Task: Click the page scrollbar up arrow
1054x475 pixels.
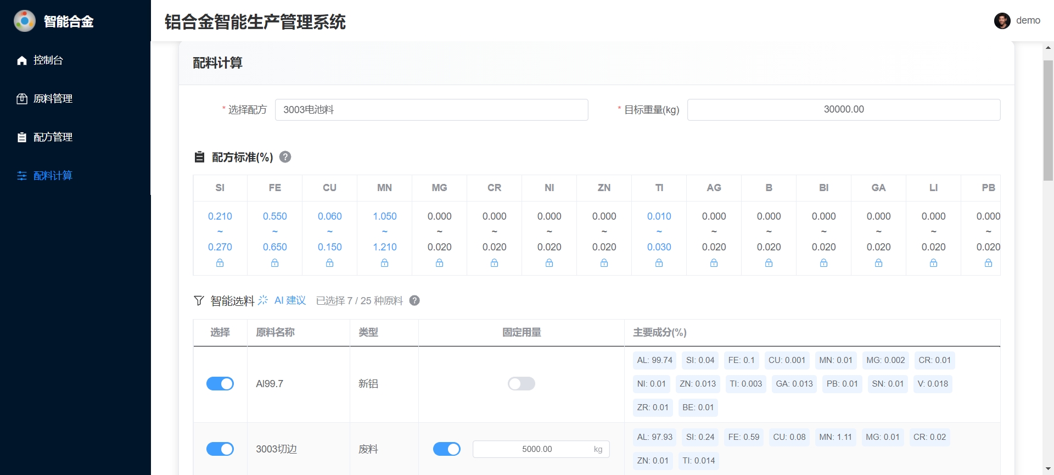Action: pos(1048,48)
